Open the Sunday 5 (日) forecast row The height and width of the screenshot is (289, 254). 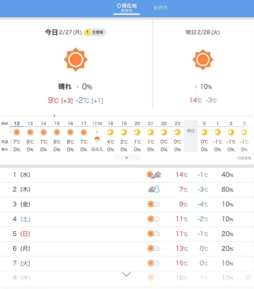127,234
